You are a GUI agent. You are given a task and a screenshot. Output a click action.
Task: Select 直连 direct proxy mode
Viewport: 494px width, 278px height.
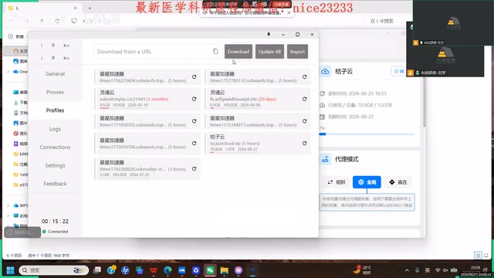pyautogui.click(x=398, y=182)
